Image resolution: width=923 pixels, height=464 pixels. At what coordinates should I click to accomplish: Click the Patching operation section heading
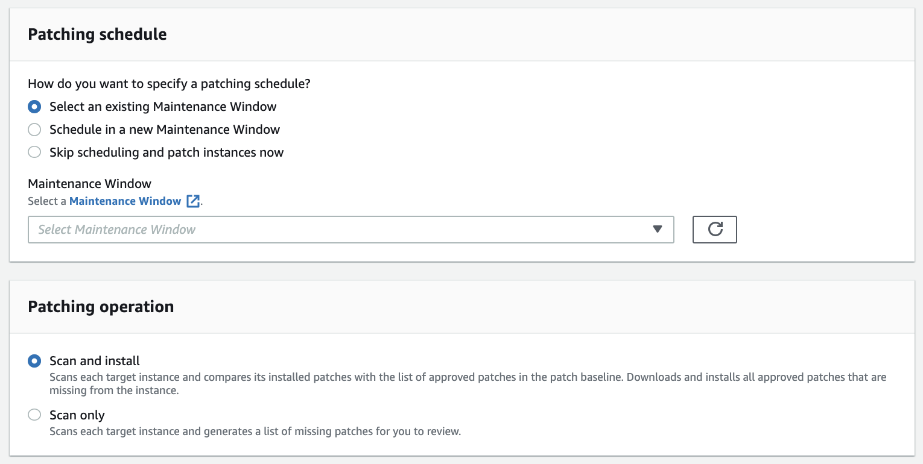tap(101, 307)
